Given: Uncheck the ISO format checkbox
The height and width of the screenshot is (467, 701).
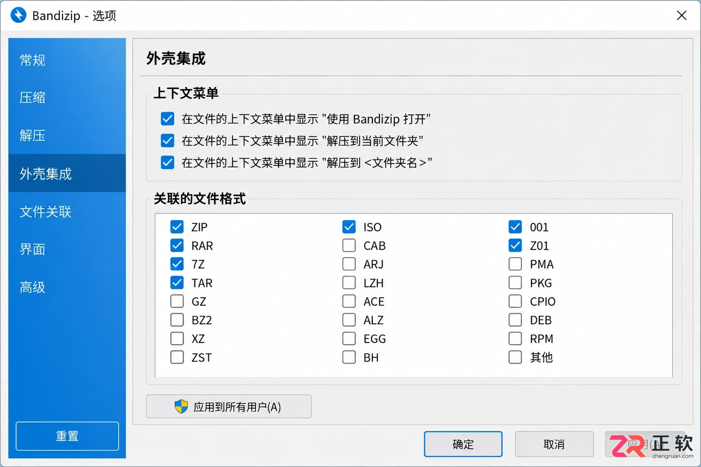Looking at the screenshot, I should 349,227.
